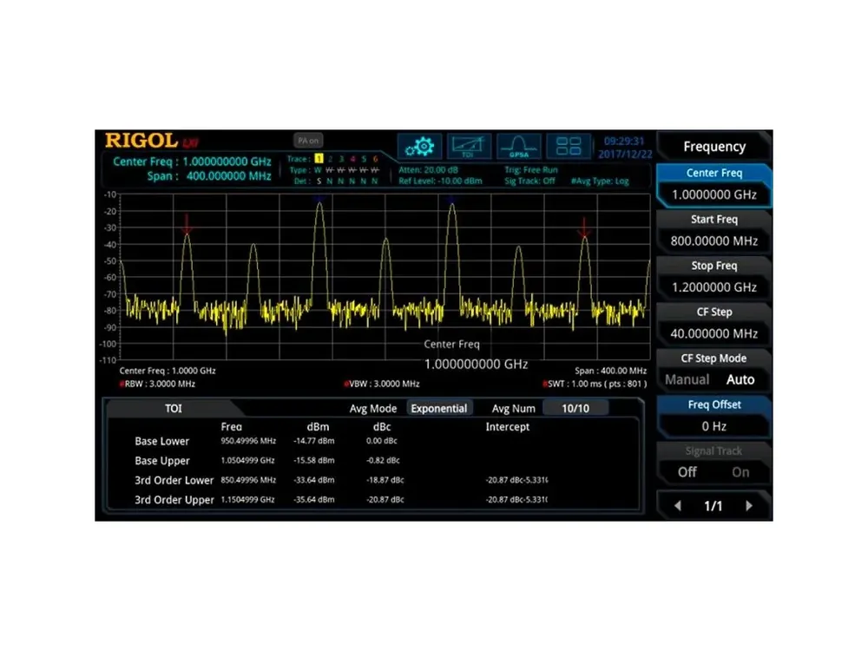Viewport: 868px width, 651px height.
Task: Select the TOI results tab
Action: [174, 409]
